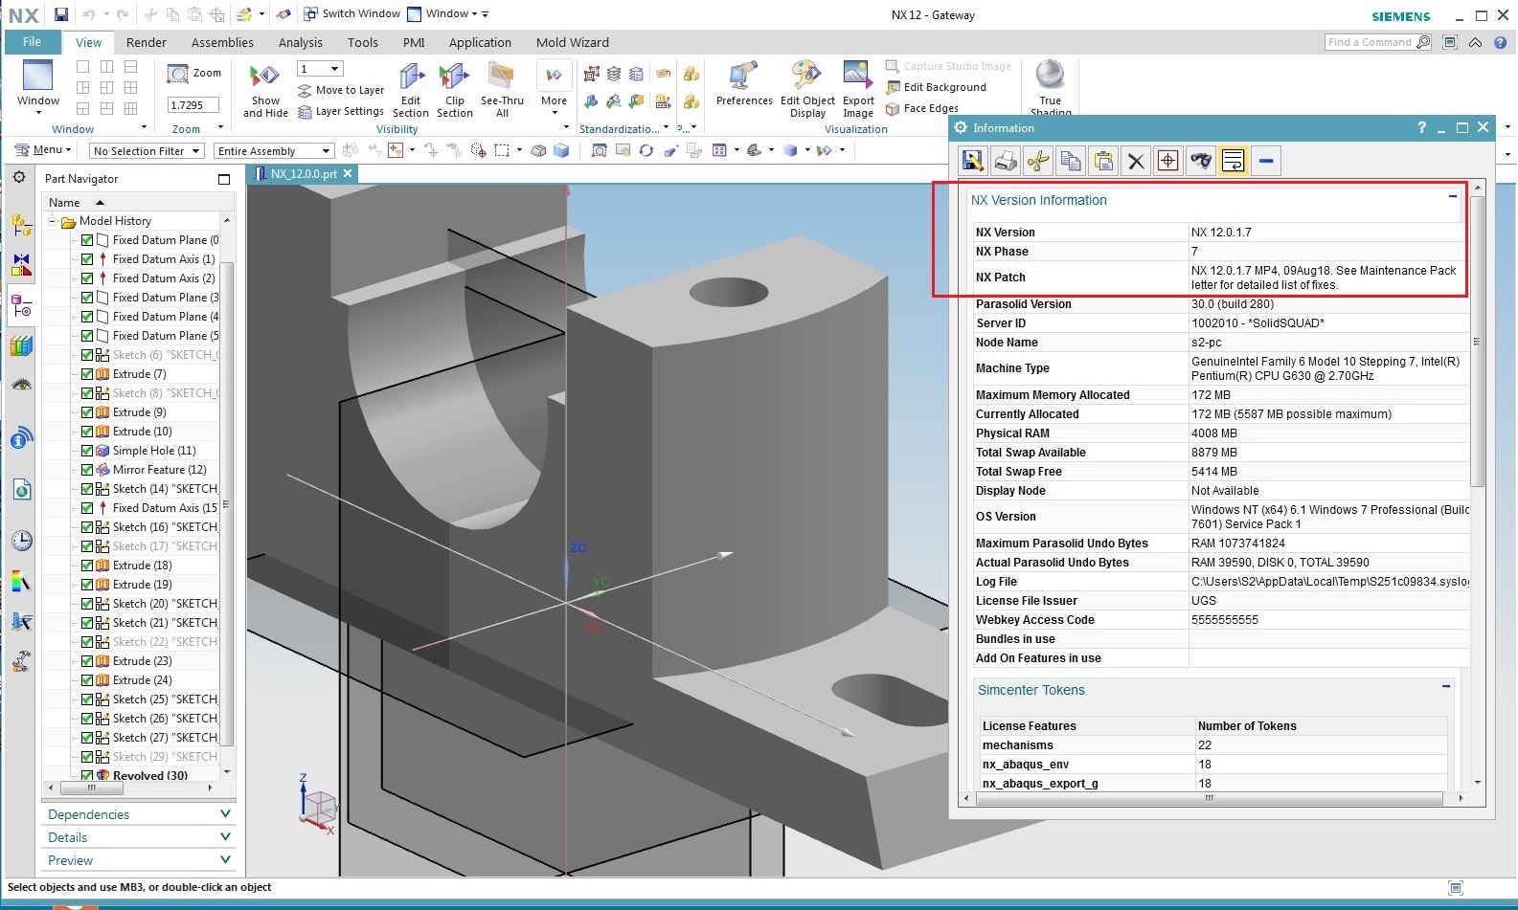Click Edit Background

tap(936, 87)
